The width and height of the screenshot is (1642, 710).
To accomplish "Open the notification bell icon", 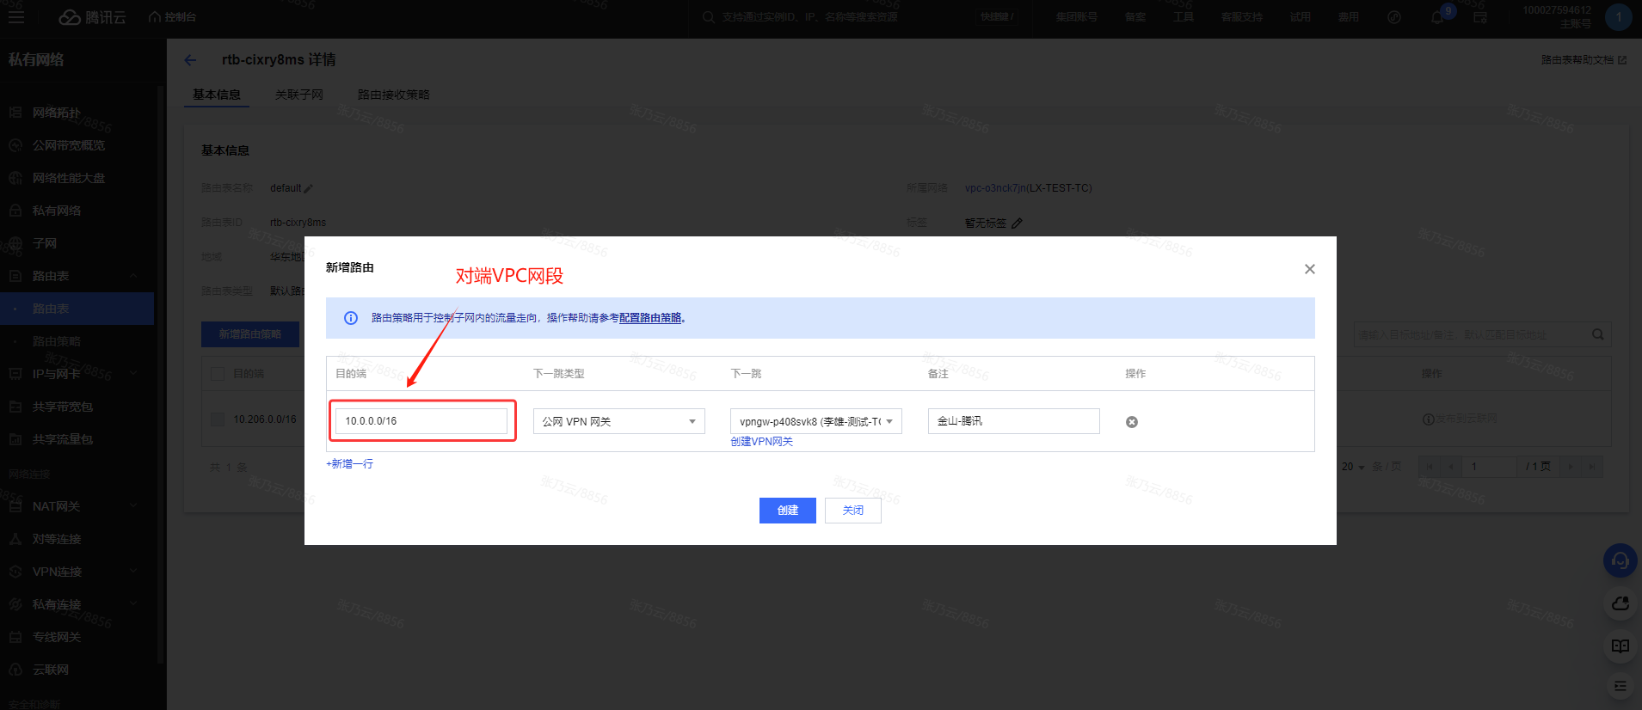I will click(x=1437, y=17).
